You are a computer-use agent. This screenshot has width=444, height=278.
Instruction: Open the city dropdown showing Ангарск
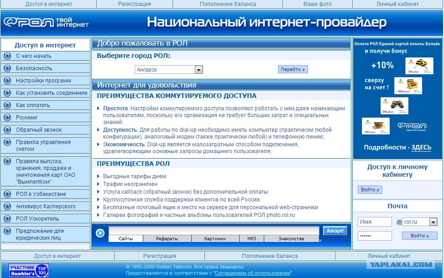click(169, 70)
